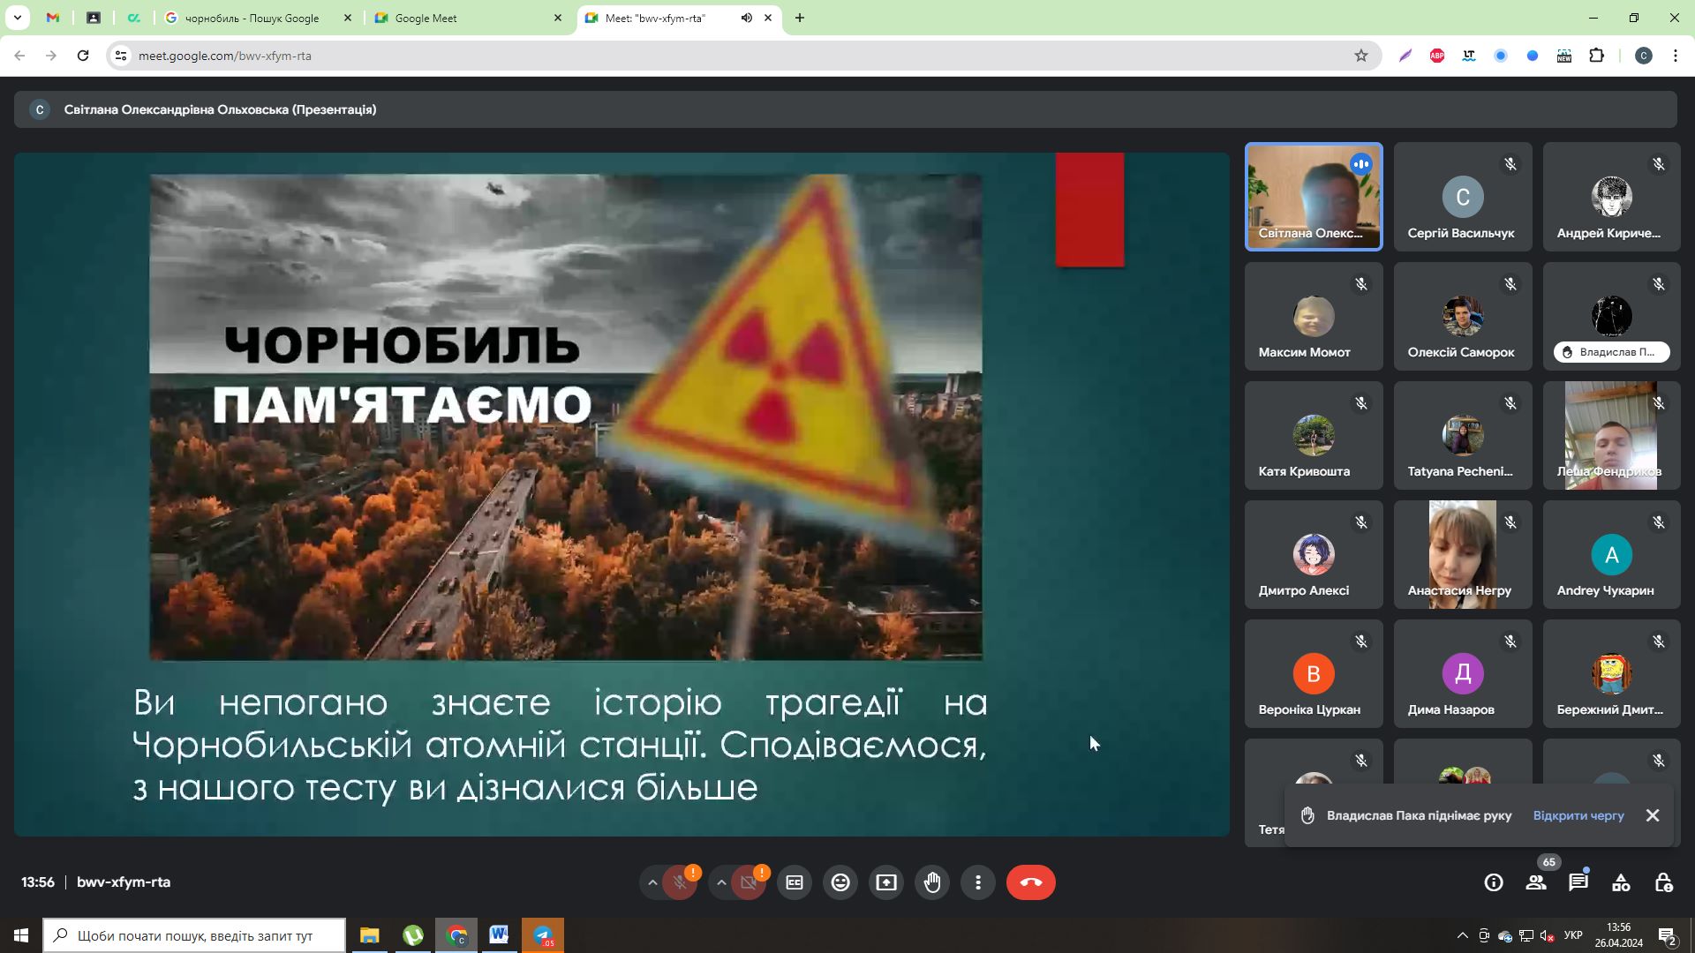Open the chat panel icon
Image resolution: width=1695 pixels, height=953 pixels.
coord(1578,882)
